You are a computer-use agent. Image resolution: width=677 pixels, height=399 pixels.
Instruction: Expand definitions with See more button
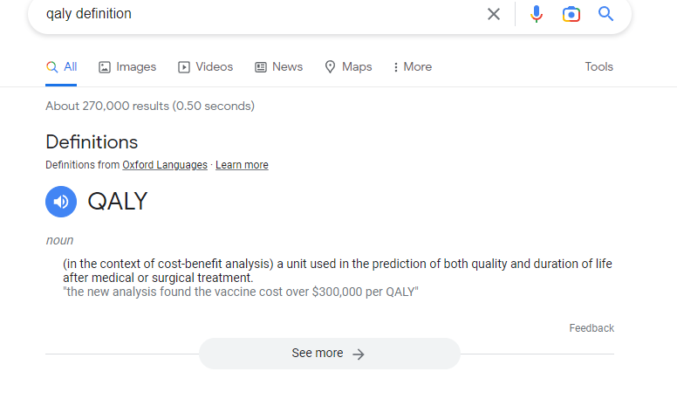point(330,354)
